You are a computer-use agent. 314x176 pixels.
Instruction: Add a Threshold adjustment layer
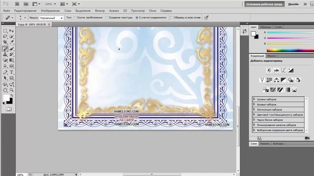(x=280, y=90)
